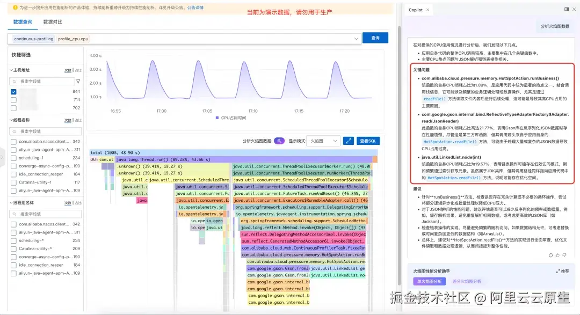Click the java.lang.reflect.Method.invoke flame bar
Image resolution: width=580 pixels, height=315 pixels.
tap(302, 228)
